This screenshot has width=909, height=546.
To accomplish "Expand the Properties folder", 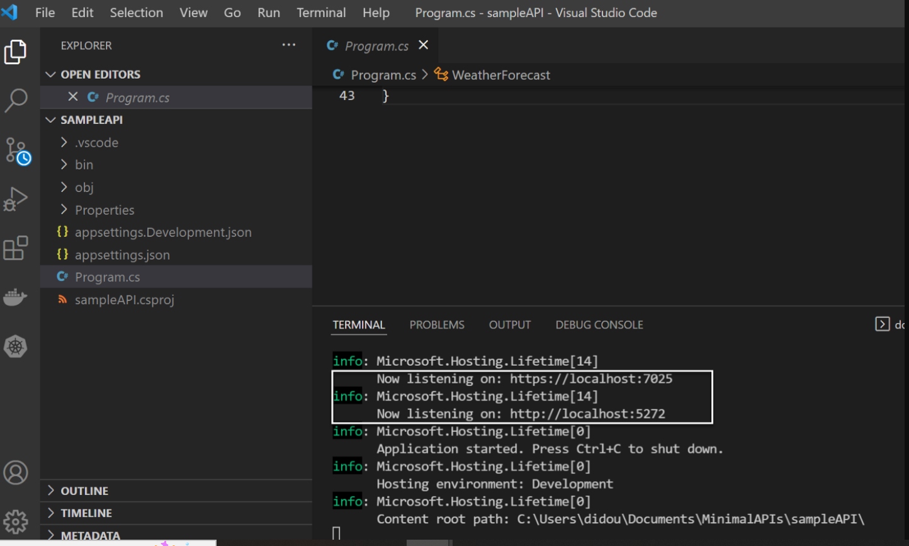I will click(x=104, y=210).
